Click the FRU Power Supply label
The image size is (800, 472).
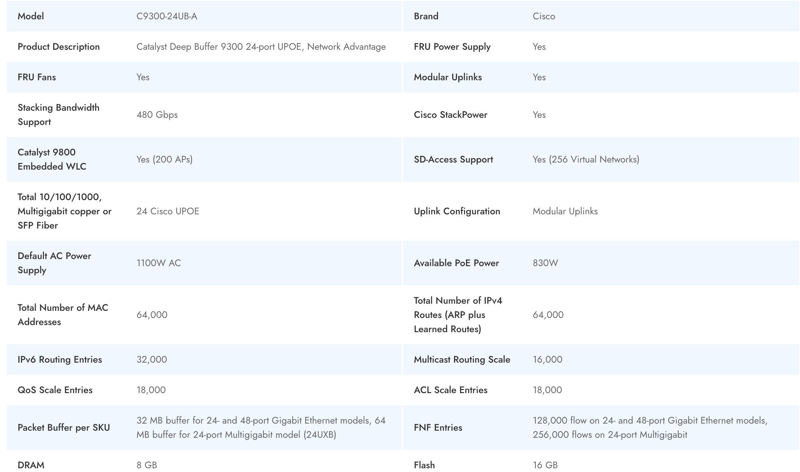[452, 47]
